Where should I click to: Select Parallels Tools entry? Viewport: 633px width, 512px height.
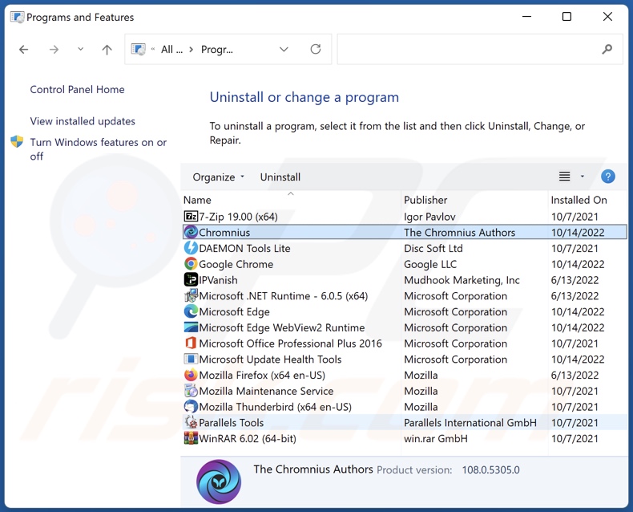[x=405, y=422]
